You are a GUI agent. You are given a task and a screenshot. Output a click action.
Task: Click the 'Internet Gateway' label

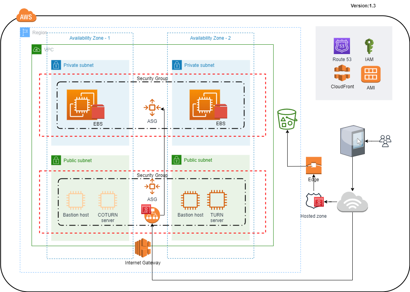pyautogui.click(x=143, y=263)
